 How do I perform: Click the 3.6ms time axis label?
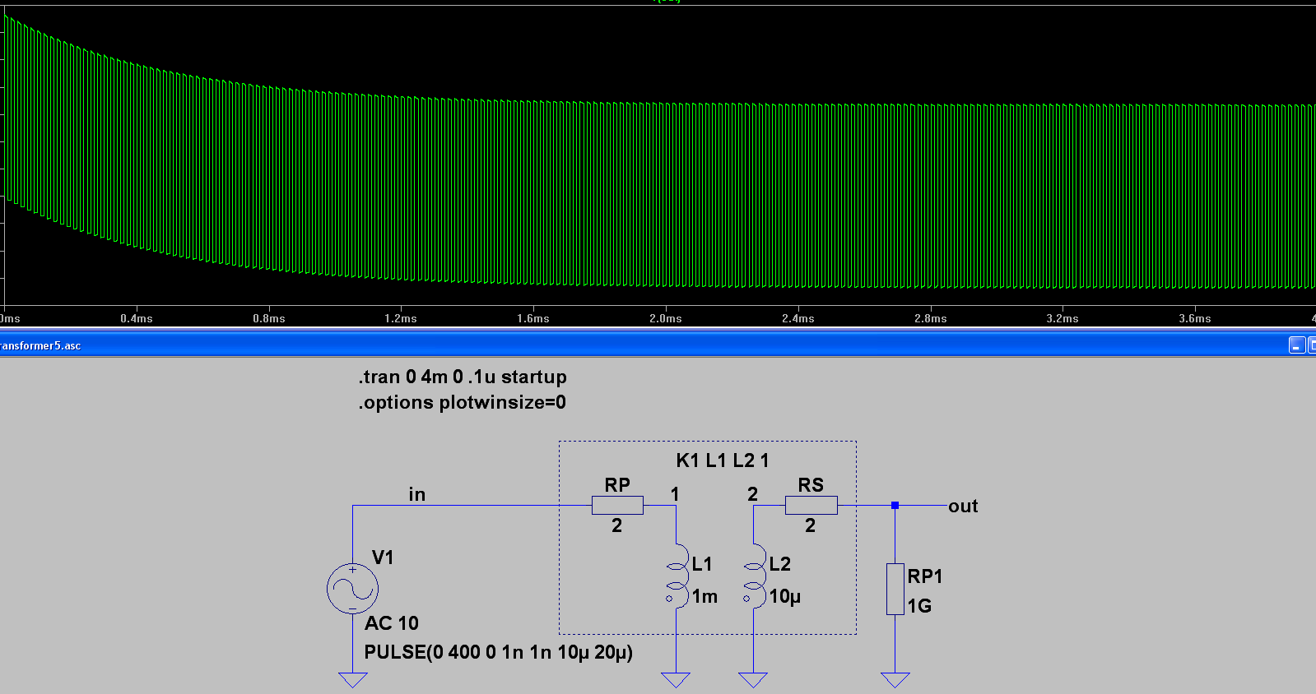[x=1195, y=318]
